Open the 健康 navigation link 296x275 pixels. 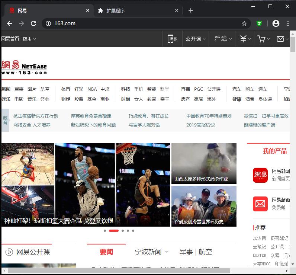click(x=237, y=99)
